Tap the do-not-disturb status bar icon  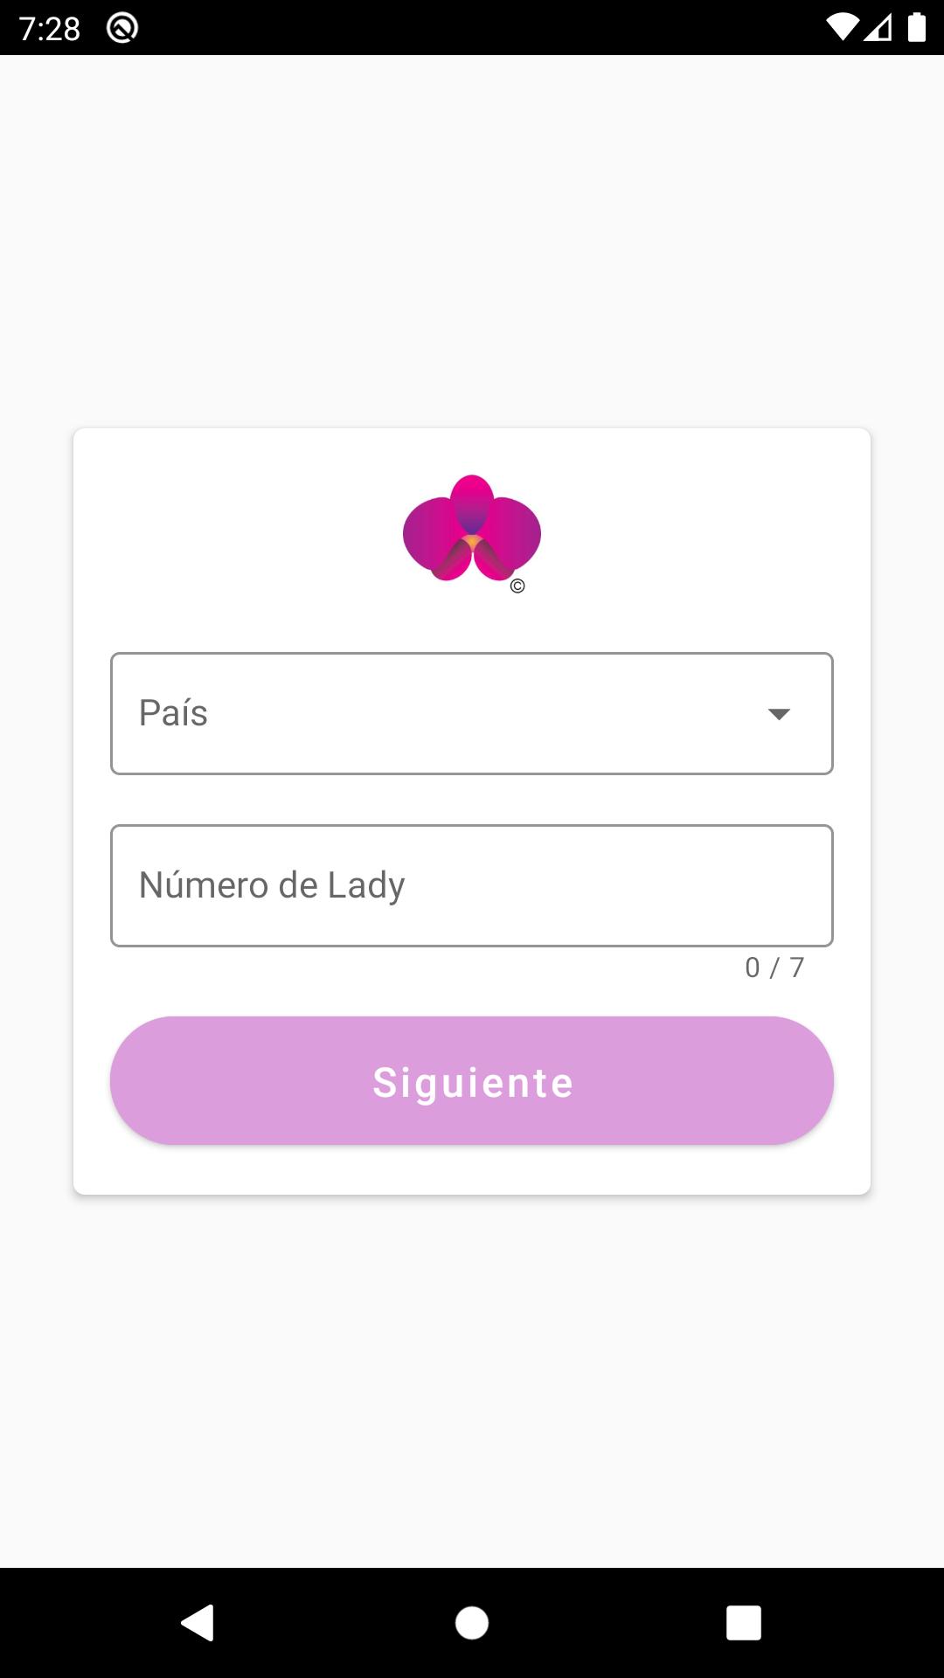[122, 28]
